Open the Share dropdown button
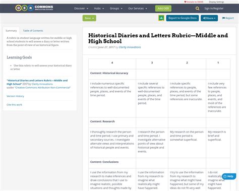The height and width of the screenshot is (191, 239). pyautogui.click(x=209, y=18)
